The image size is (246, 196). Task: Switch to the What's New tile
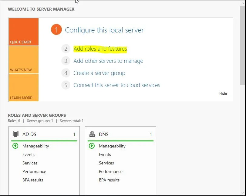click(24, 60)
